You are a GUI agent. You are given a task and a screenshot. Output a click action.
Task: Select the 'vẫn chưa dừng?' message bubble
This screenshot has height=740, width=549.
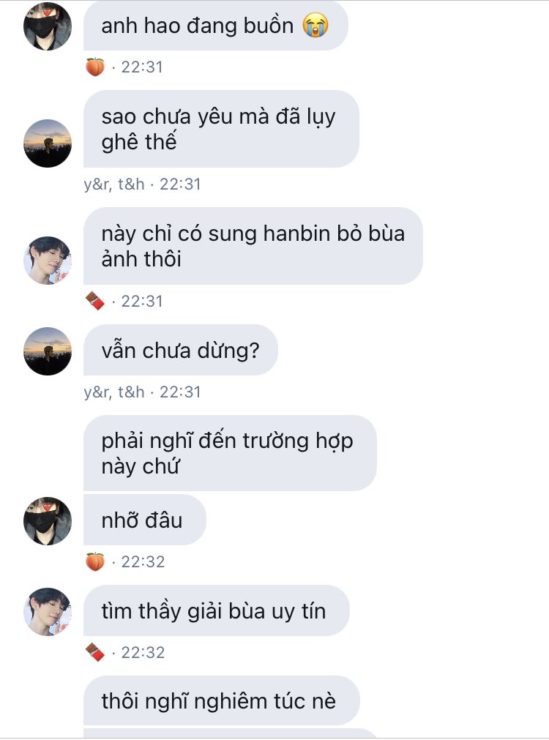click(181, 350)
